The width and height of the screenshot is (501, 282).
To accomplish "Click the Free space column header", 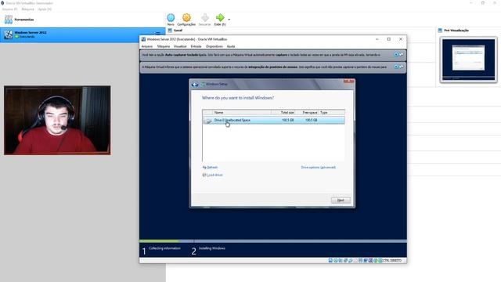I will [x=307, y=113].
